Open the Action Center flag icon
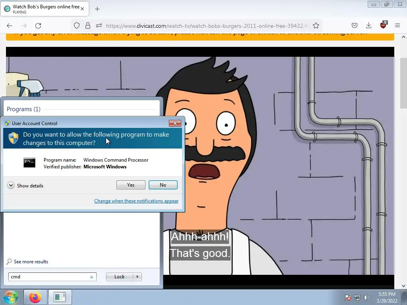Viewport: 407px width, 305px height. tap(348, 297)
